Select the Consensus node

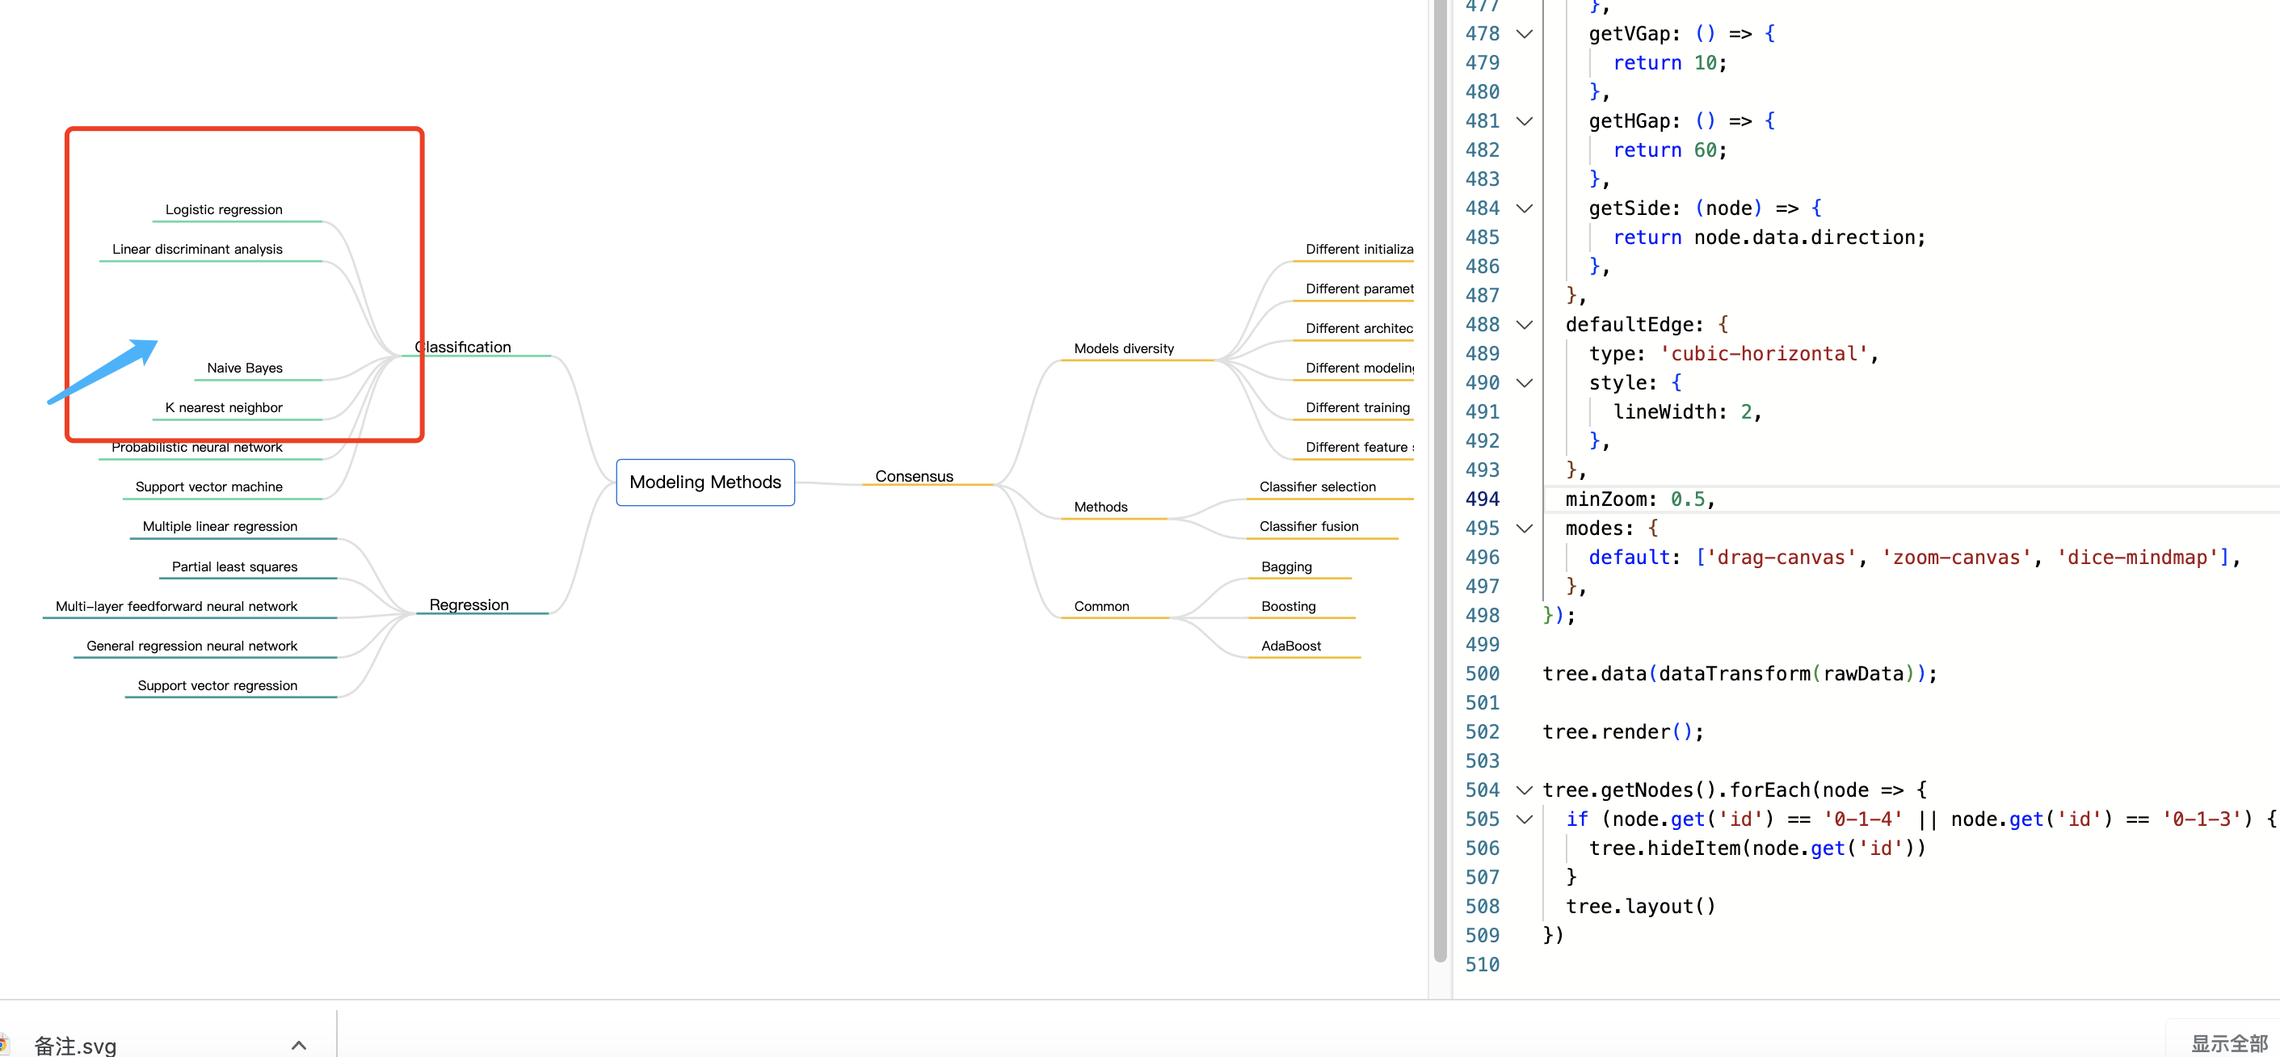pos(914,476)
